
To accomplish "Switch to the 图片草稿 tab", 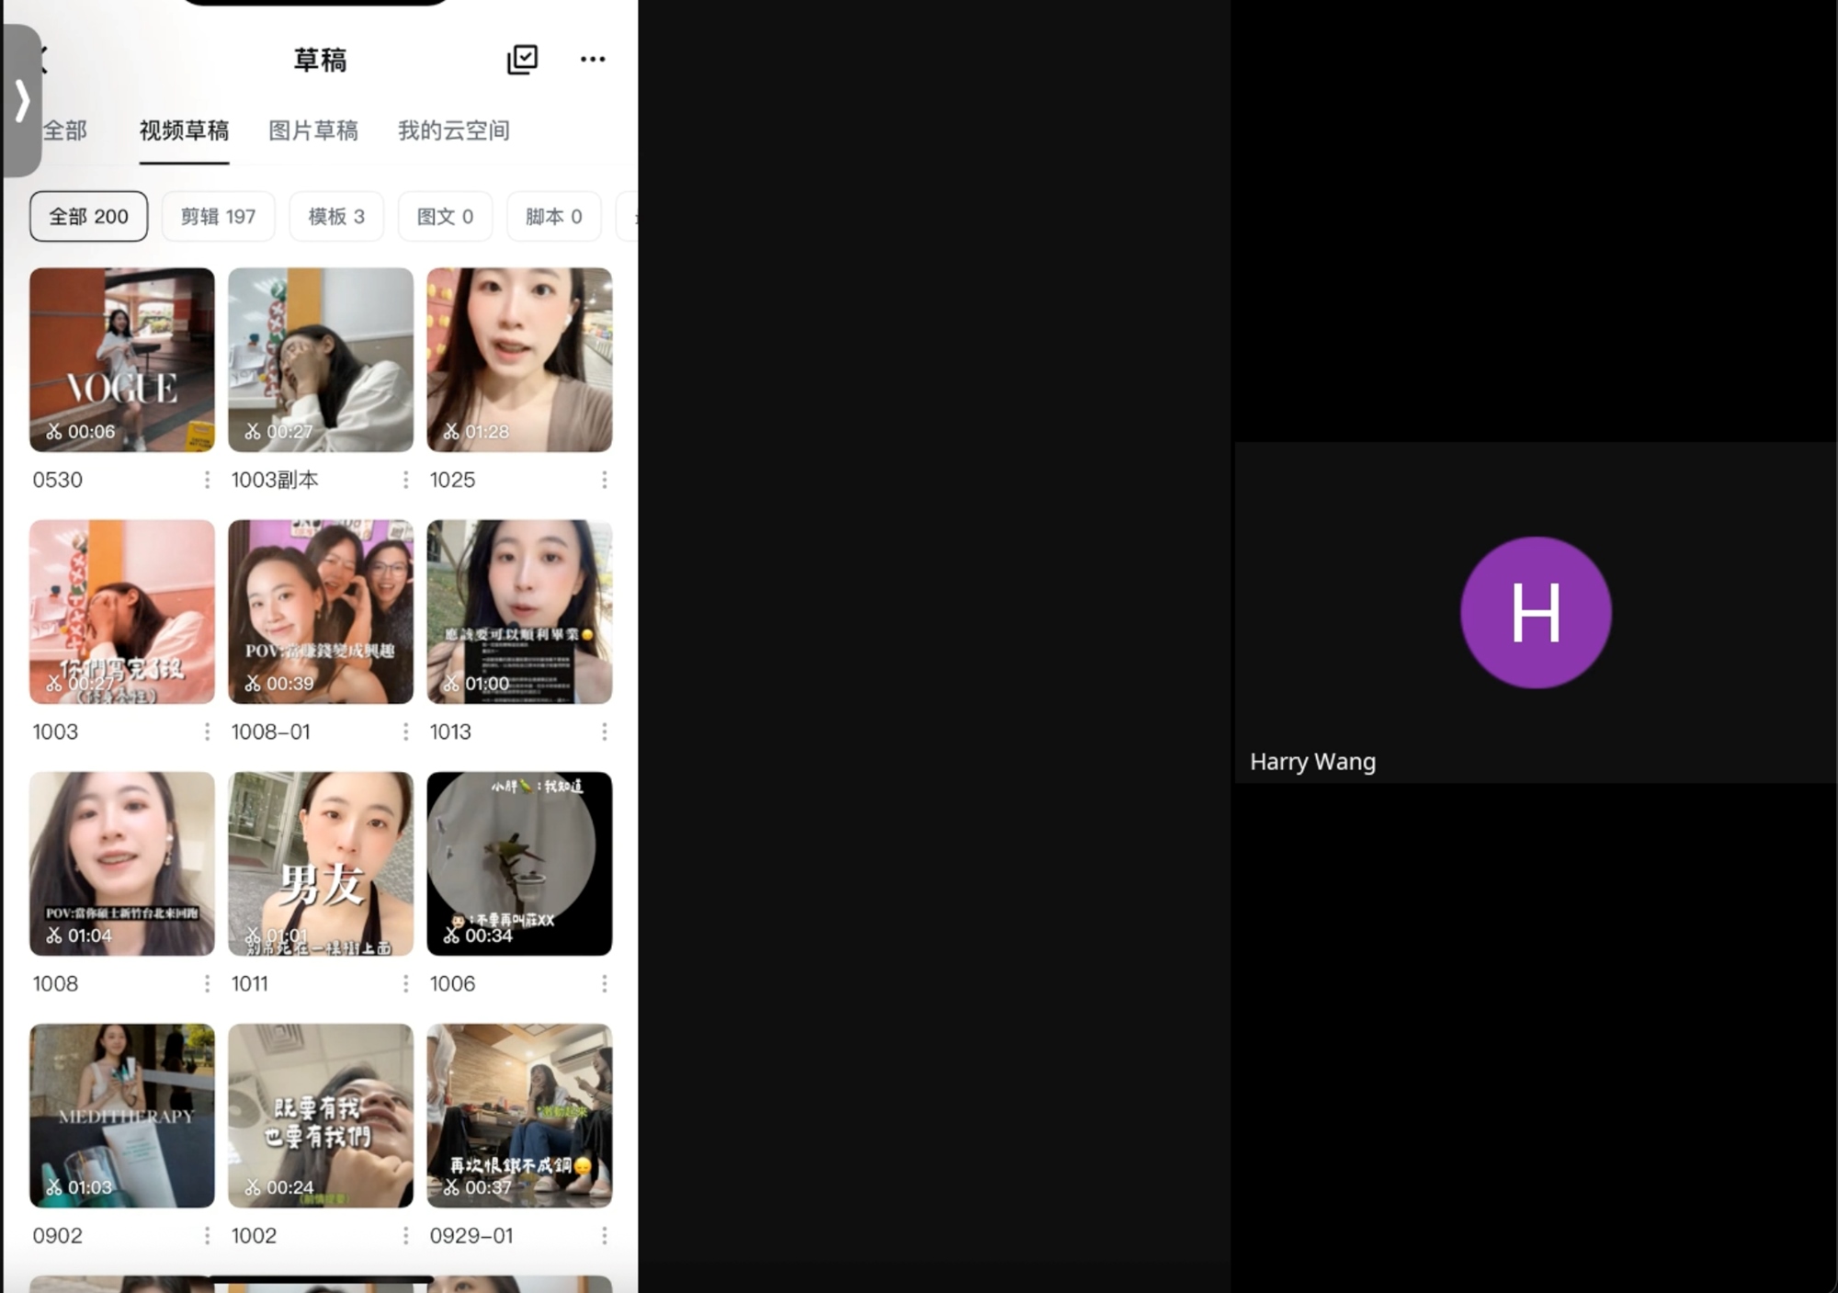I will click(x=312, y=130).
